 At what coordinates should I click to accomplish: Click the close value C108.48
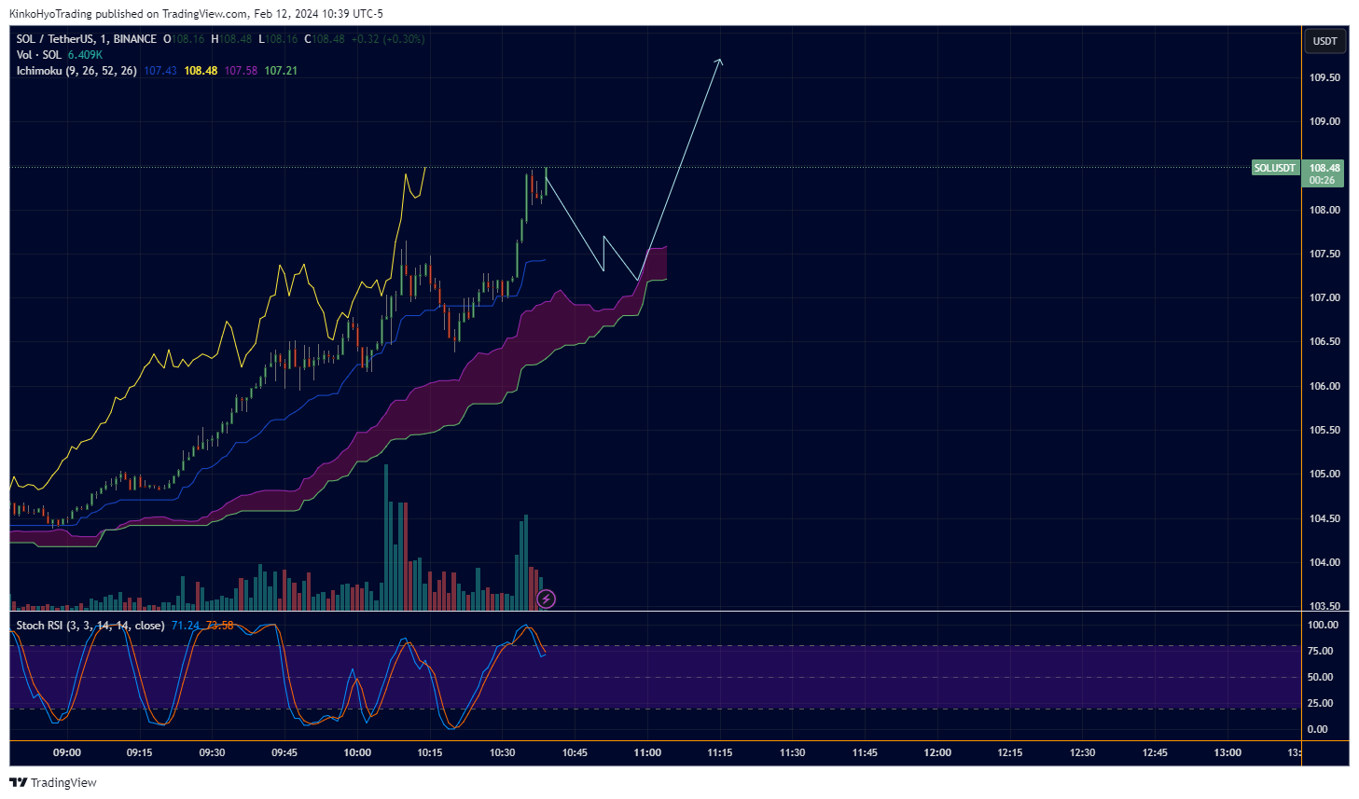[x=325, y=39]
